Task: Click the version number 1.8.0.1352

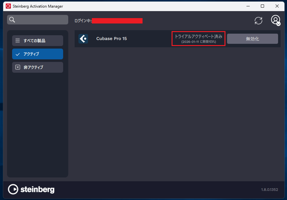Action: (x=269, y=190)
